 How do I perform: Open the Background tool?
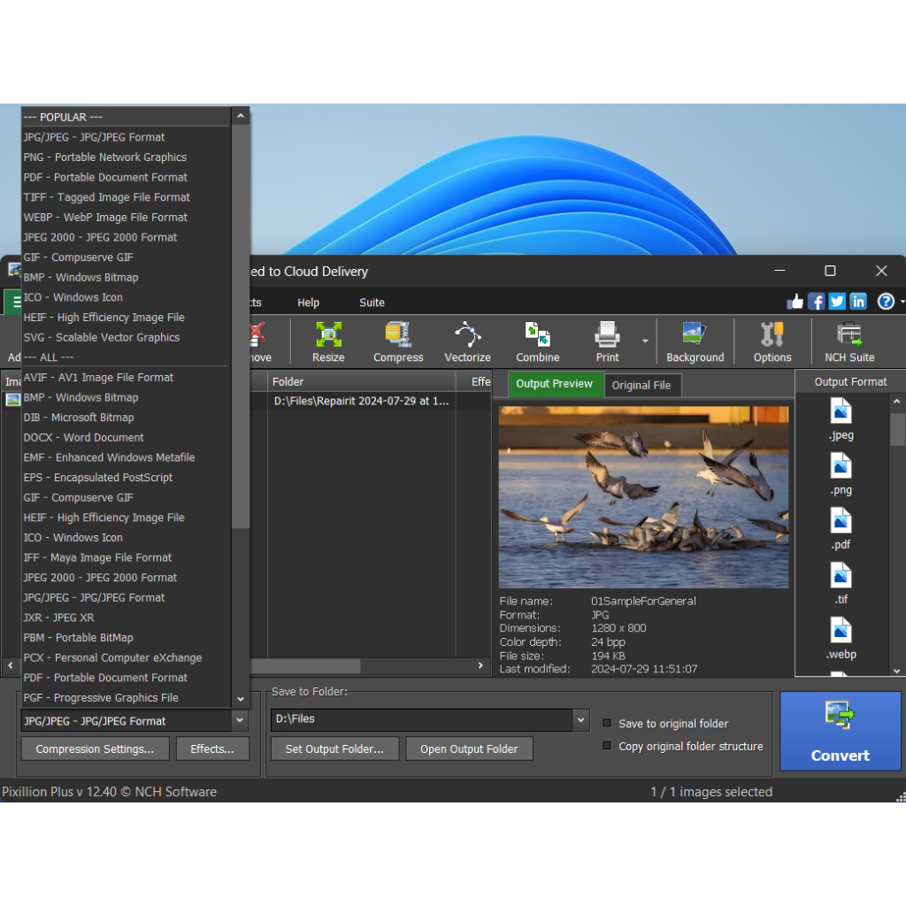[695, 342]
